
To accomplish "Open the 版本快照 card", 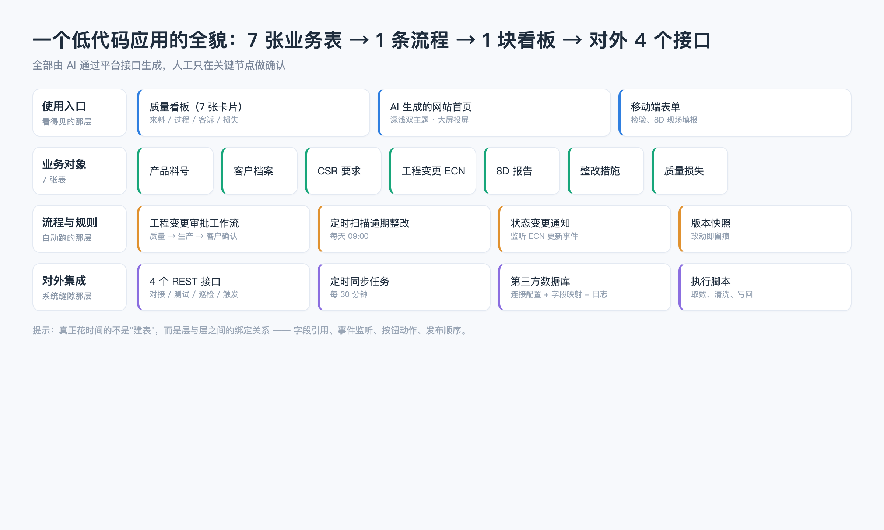I will click(765, 229).
